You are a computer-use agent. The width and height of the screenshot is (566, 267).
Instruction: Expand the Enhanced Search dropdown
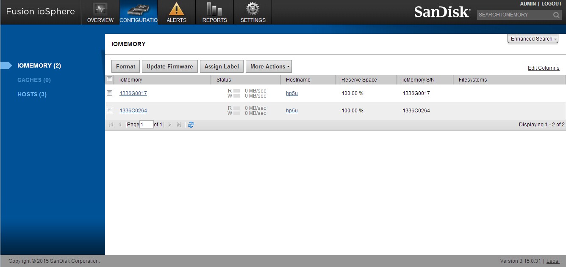(533, 39)
